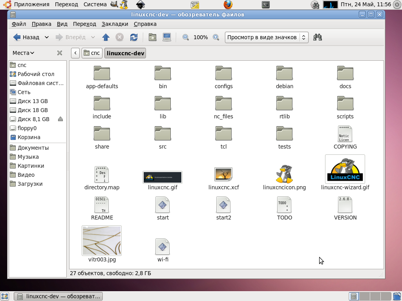Open the Правка menu

(x=42, y=24)
